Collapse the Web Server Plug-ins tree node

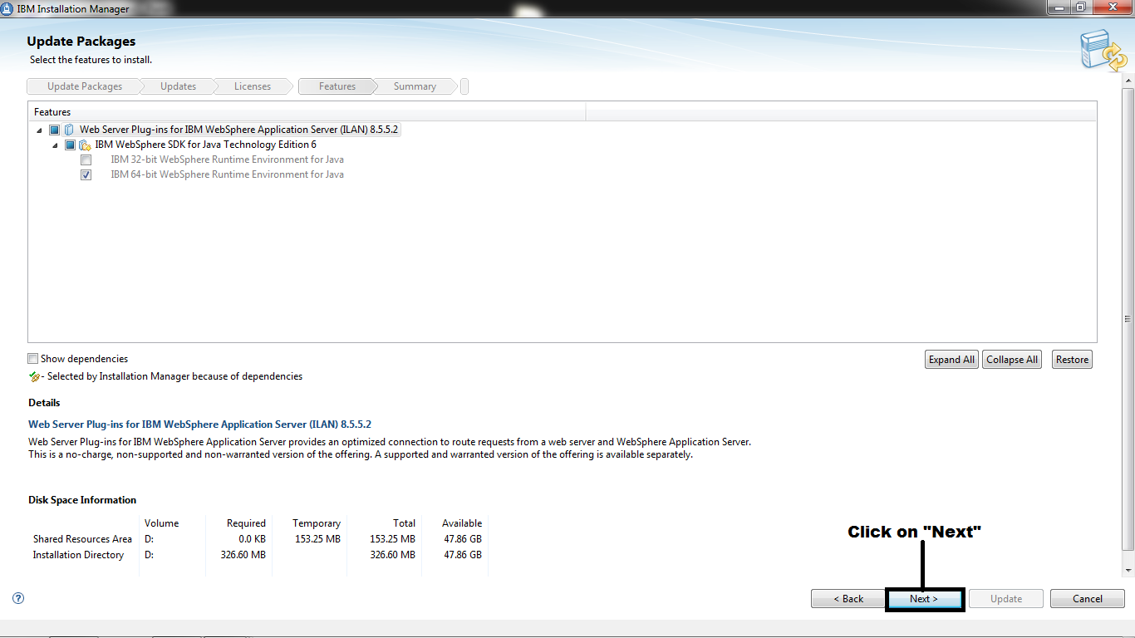(38, 130)
